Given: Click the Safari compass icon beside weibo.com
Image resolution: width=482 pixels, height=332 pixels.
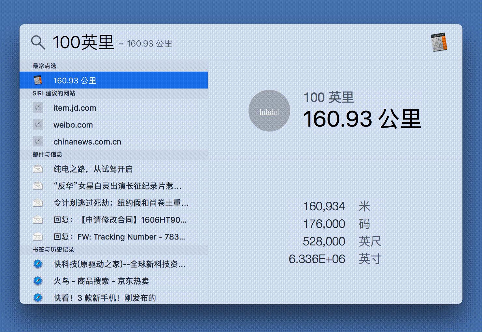Looking at the screenshot, I should [x=38, y=124].
